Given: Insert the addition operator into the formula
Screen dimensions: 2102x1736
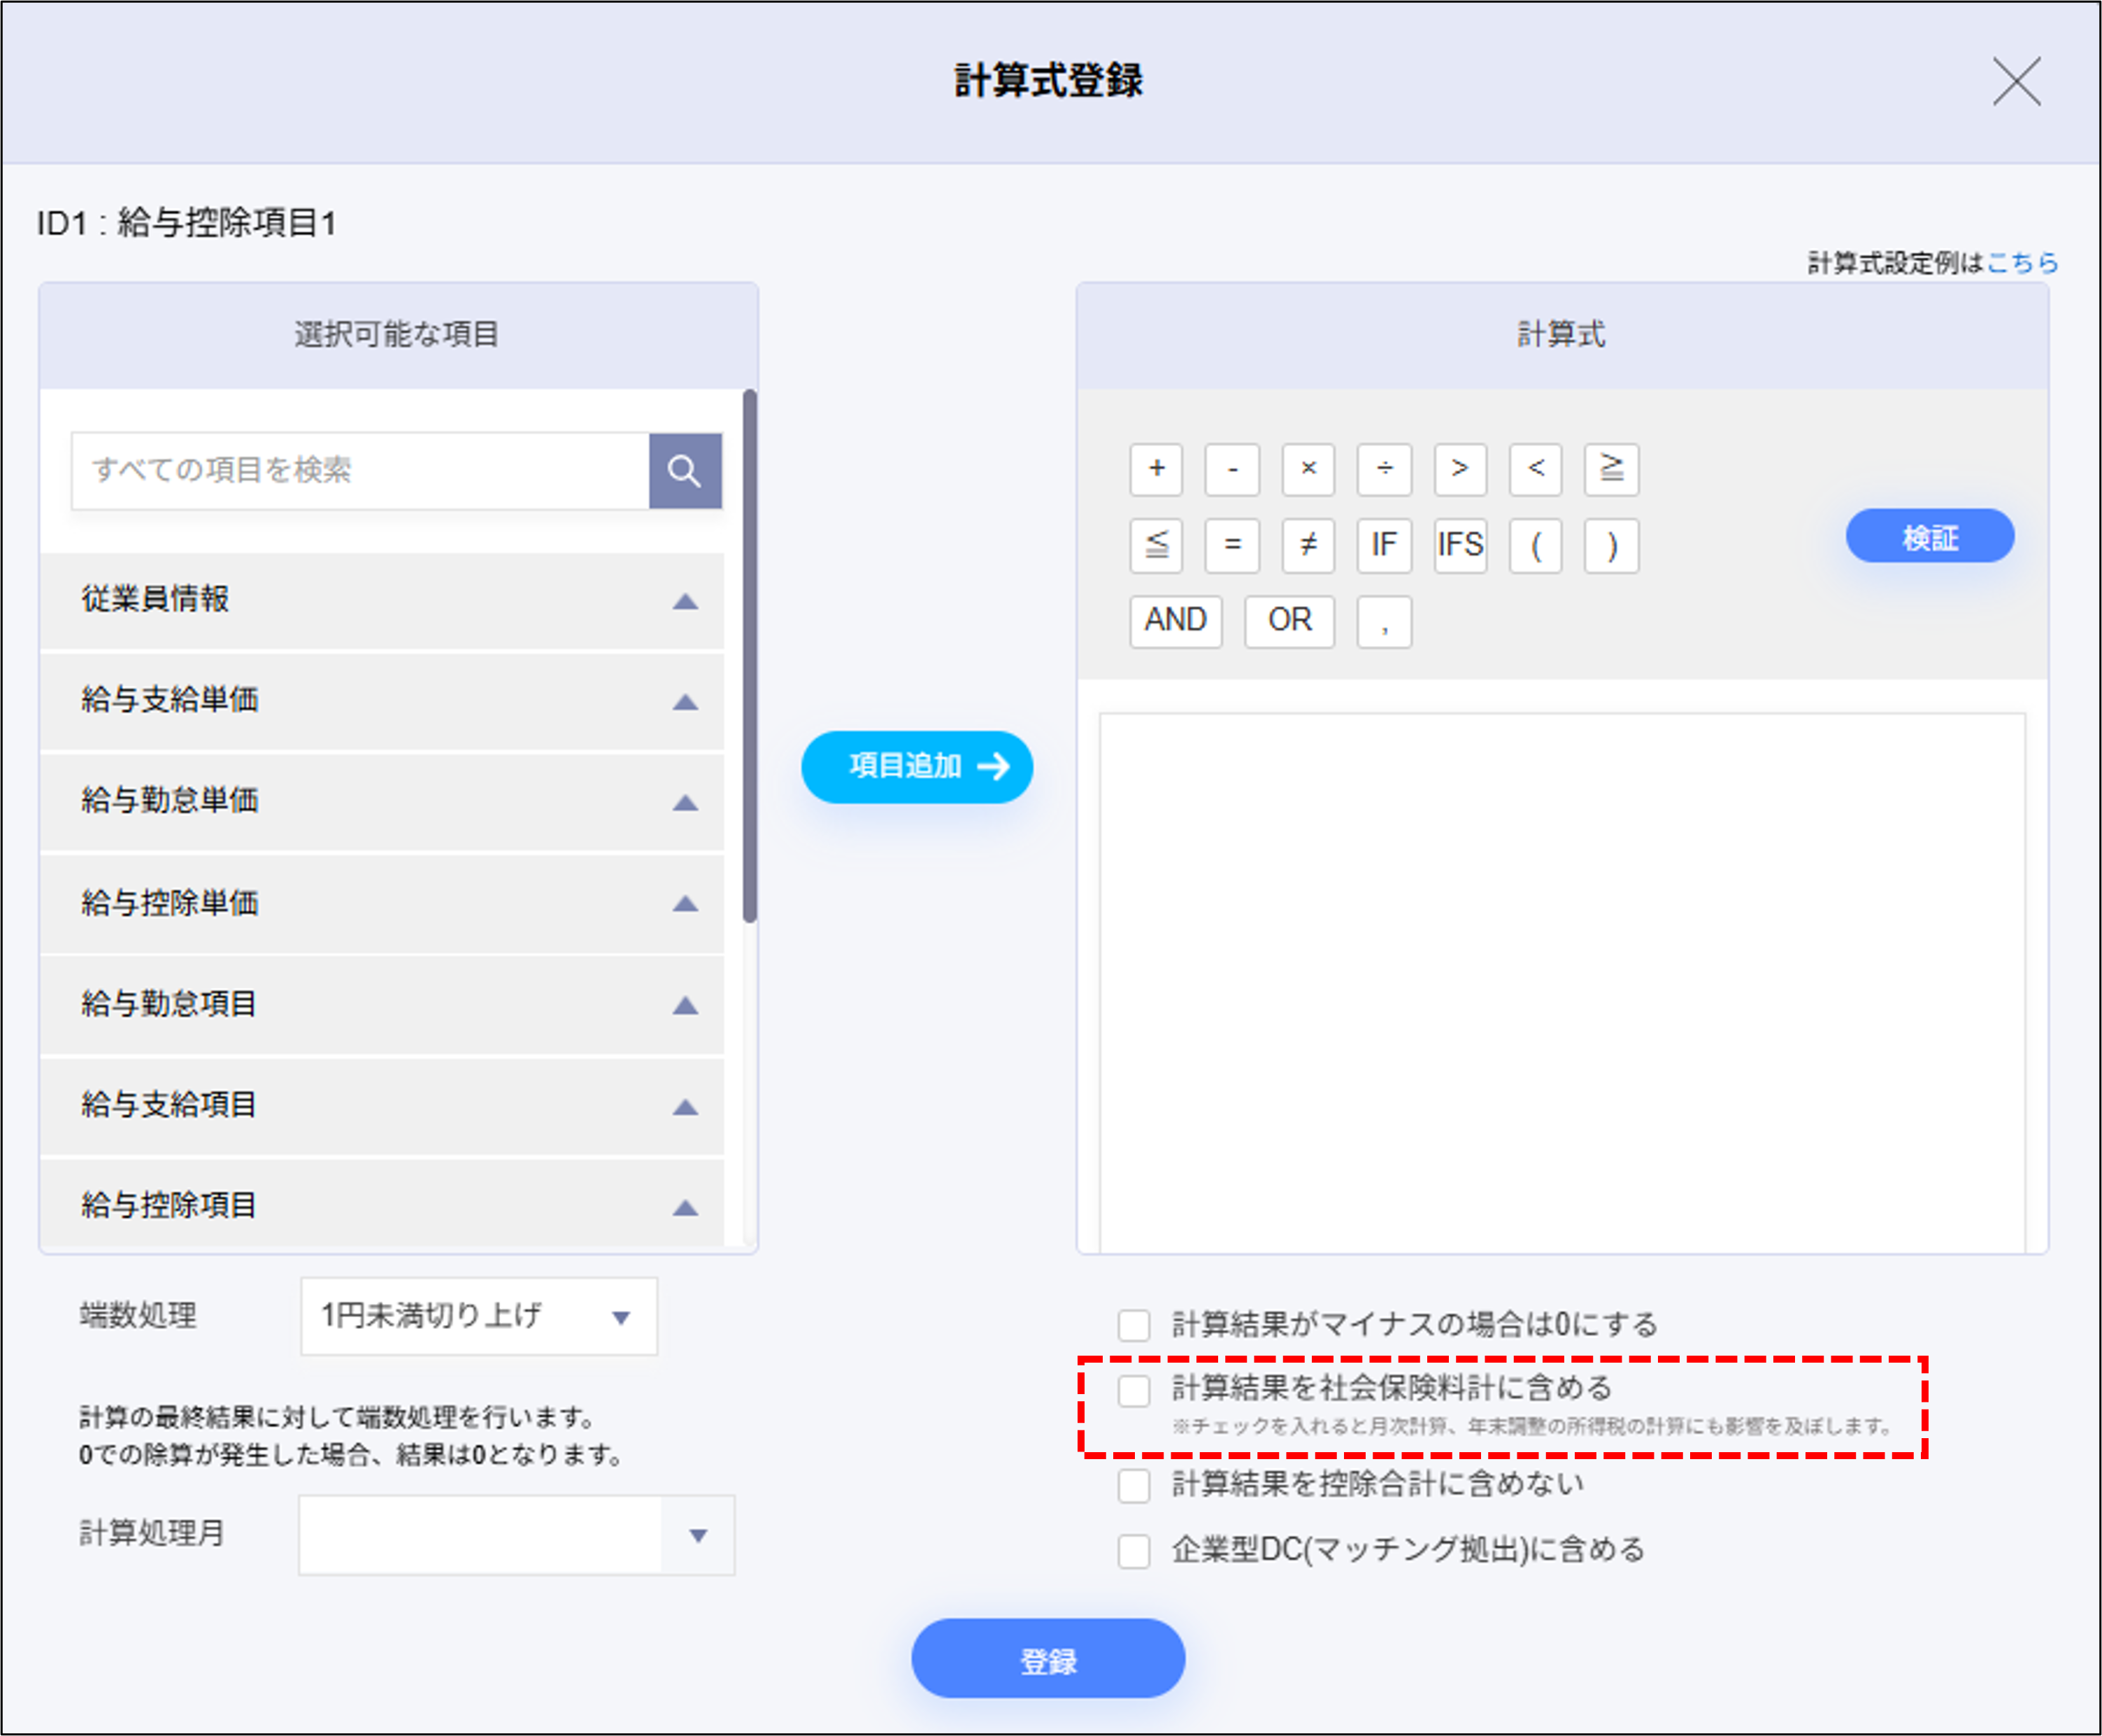Looking at the screenshot, I should (1156, 470).
